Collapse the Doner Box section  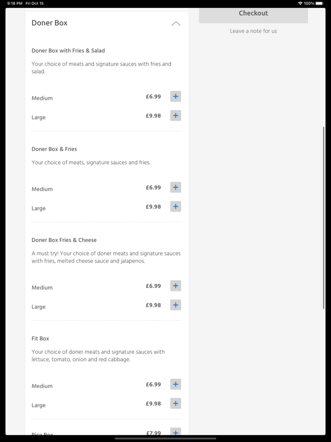point(176,23)
